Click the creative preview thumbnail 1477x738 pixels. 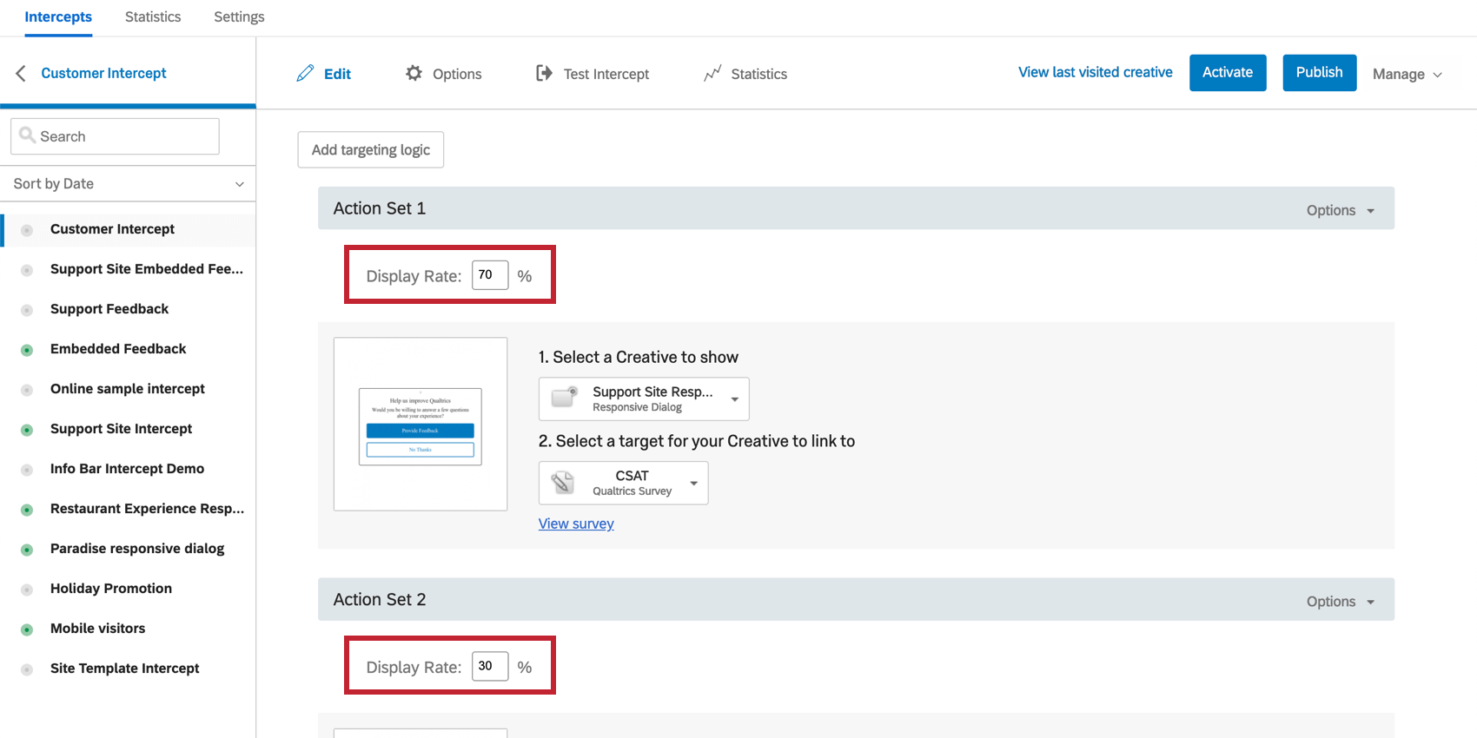tap(421, 425)
